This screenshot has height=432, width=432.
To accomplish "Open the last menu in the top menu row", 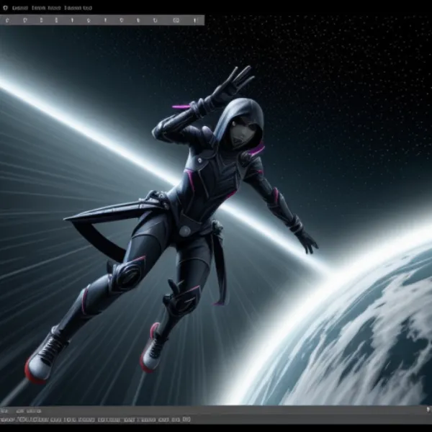I will pyautogui.click(x=78, y=8).
